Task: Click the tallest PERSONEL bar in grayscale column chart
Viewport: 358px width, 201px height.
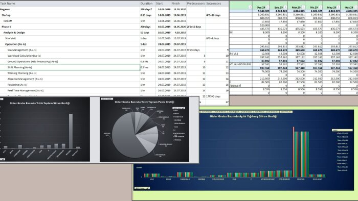Action: pos(71,131)
